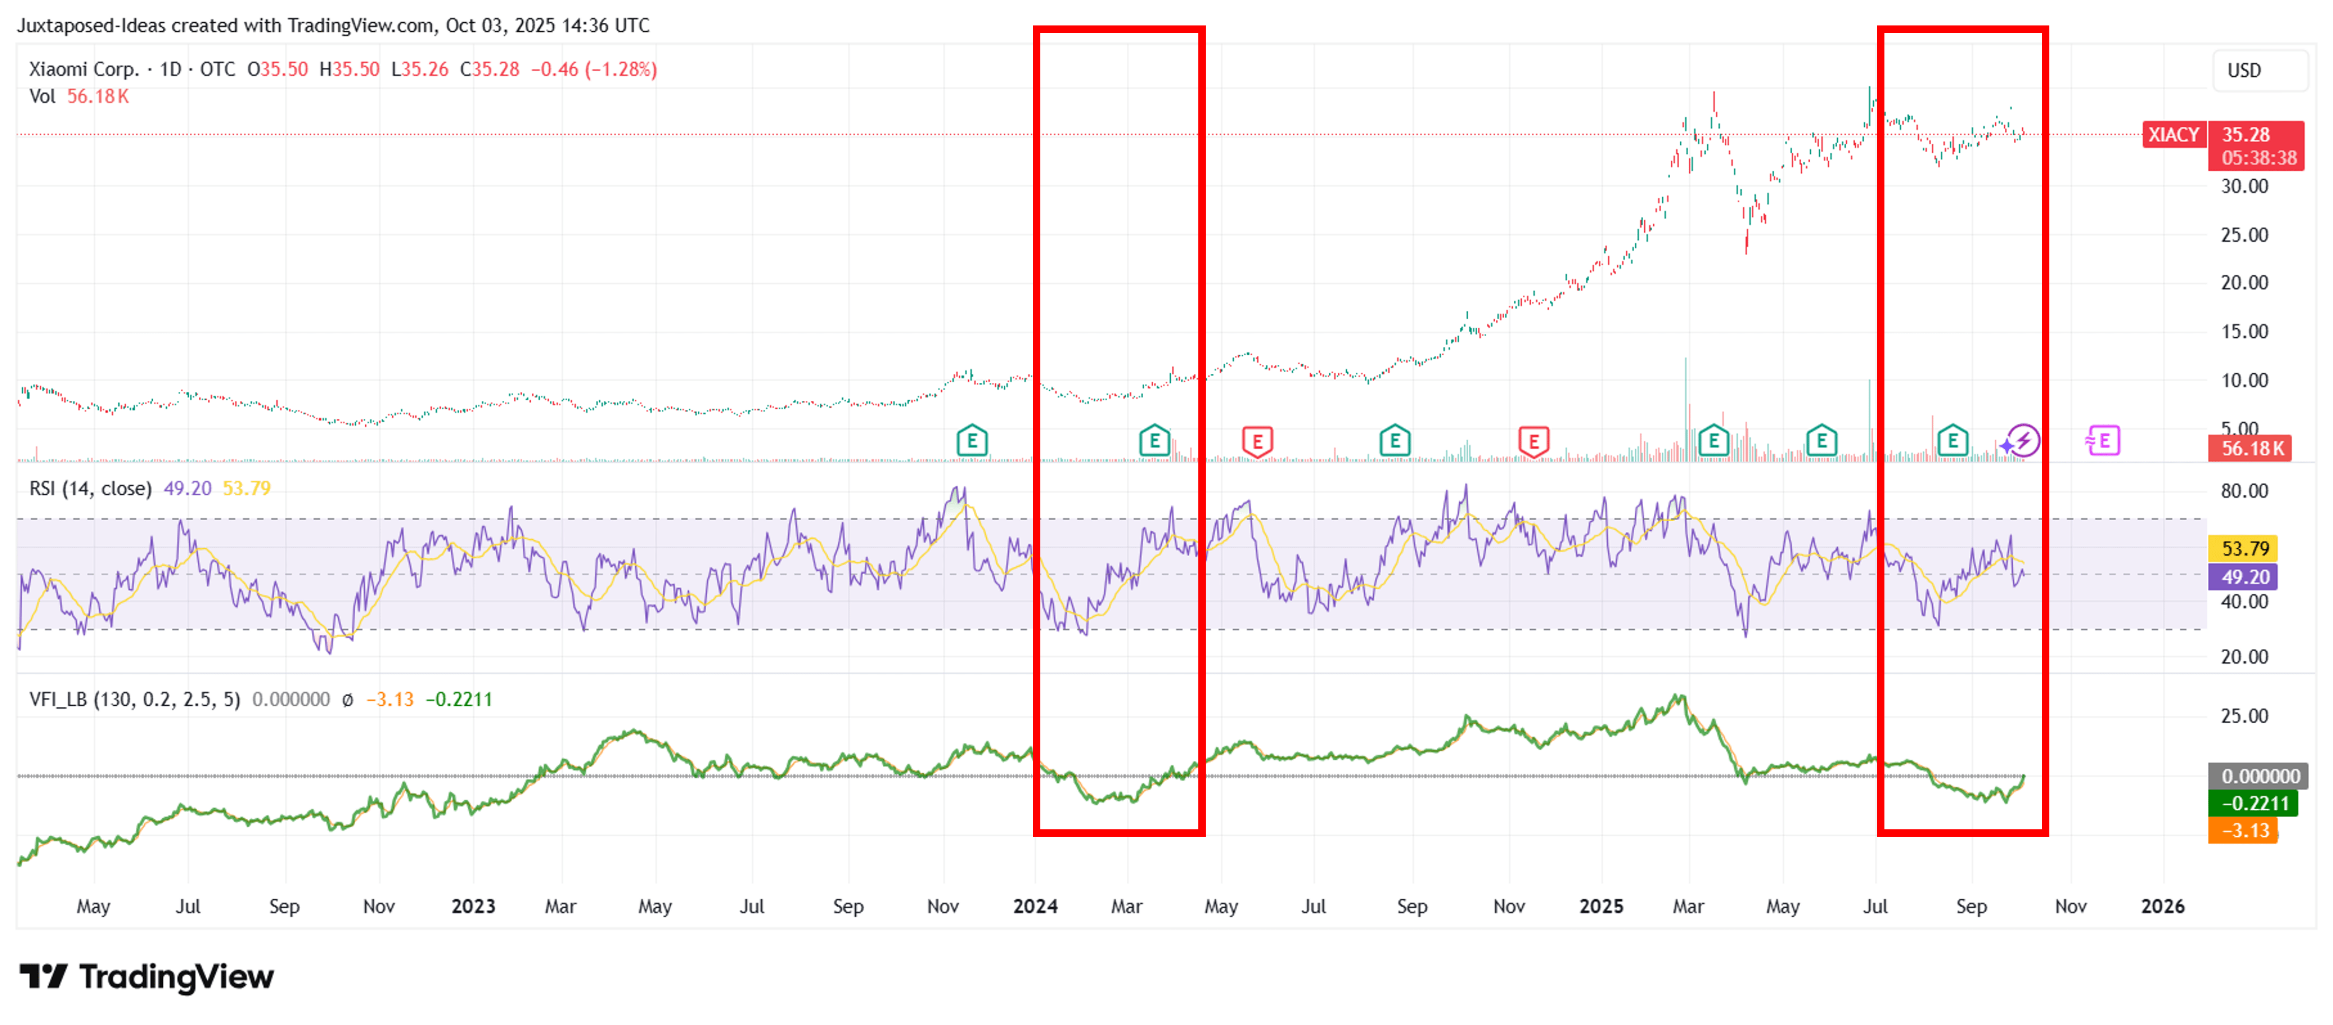2333x1025 pixels.
Task: Select the red earnings icon near May 2024
Action: (1257, 441)
